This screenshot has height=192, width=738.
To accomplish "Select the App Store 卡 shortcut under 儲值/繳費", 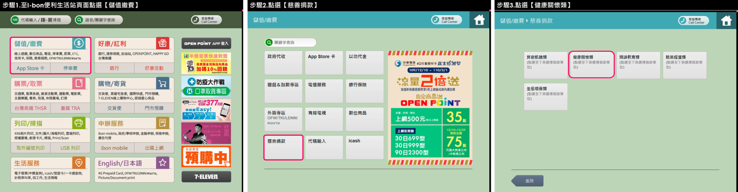I will 30,68.
